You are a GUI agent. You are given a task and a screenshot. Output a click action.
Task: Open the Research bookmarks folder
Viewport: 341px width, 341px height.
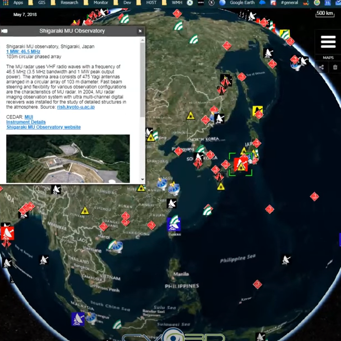click(x=69, y=3)
